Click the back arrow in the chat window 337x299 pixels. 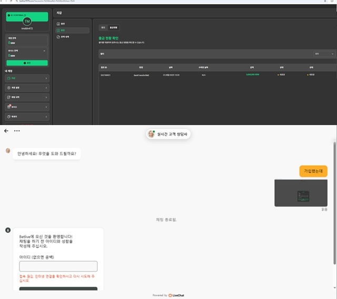tap(6, 131)
